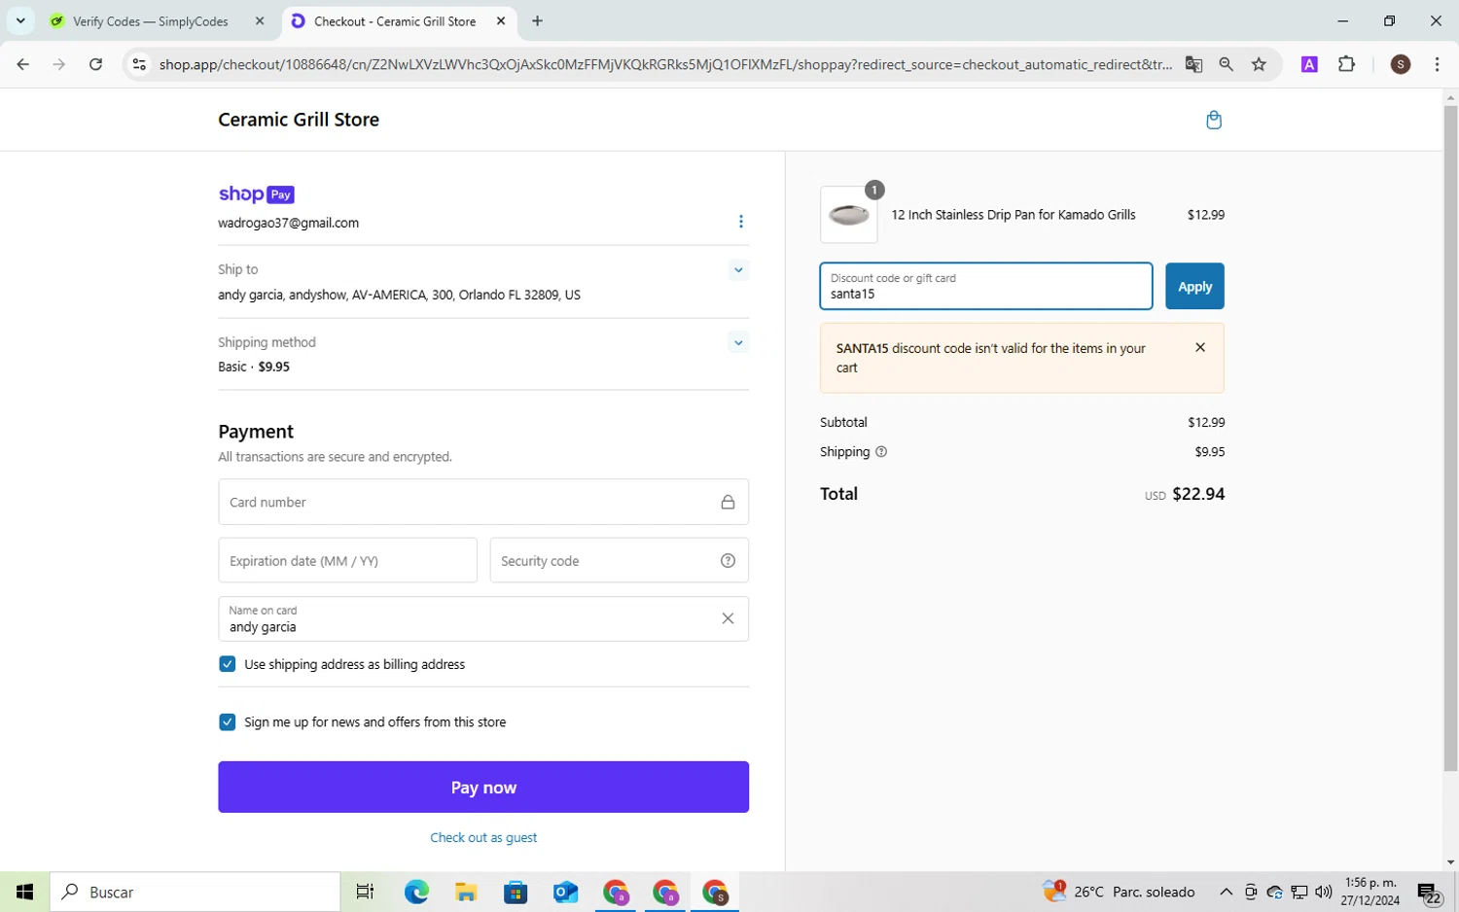Focus the Expiration date field
1459x912 pixels.
[347, 560]
